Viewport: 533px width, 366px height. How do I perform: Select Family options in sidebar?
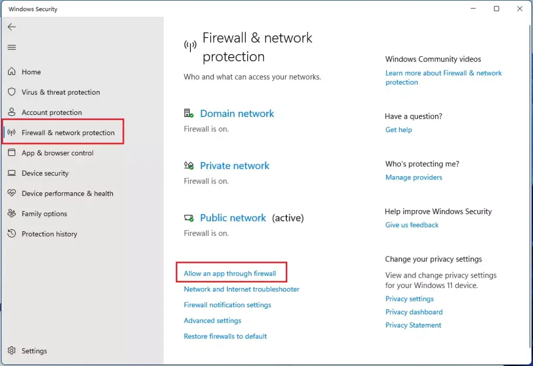point(44,214)
